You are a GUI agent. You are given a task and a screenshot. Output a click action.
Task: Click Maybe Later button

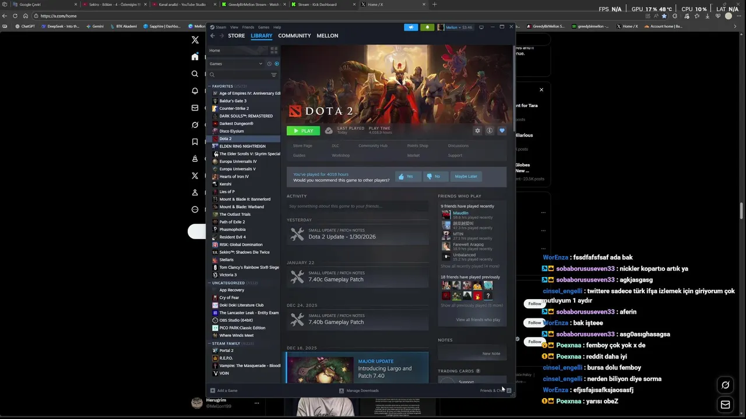[x=466, y=176]
